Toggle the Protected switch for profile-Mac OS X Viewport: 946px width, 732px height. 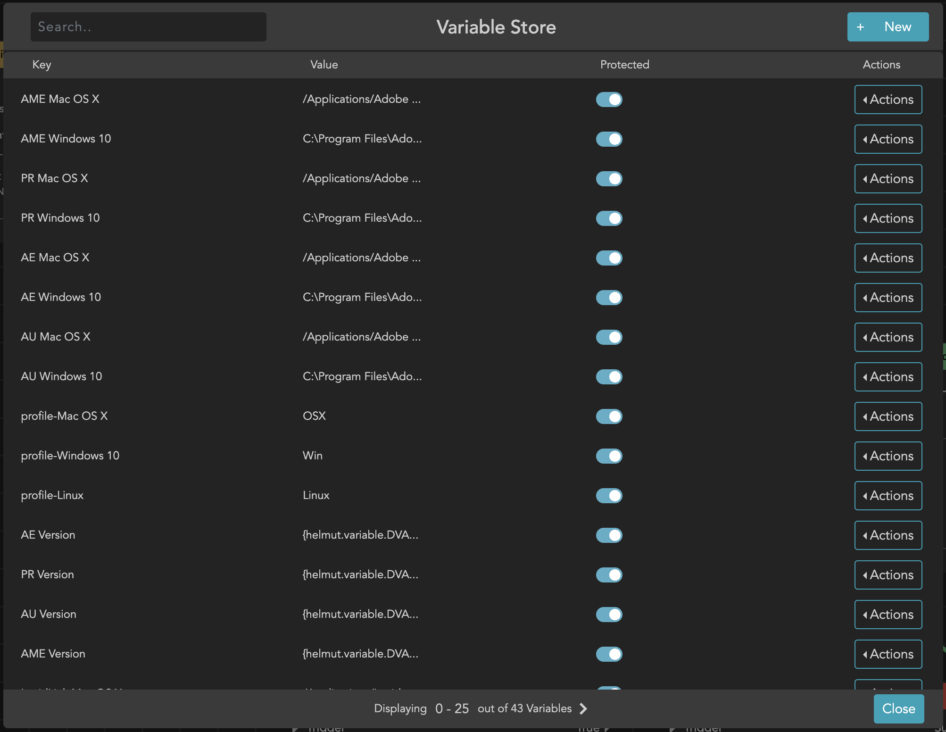(x=609, y=416)
